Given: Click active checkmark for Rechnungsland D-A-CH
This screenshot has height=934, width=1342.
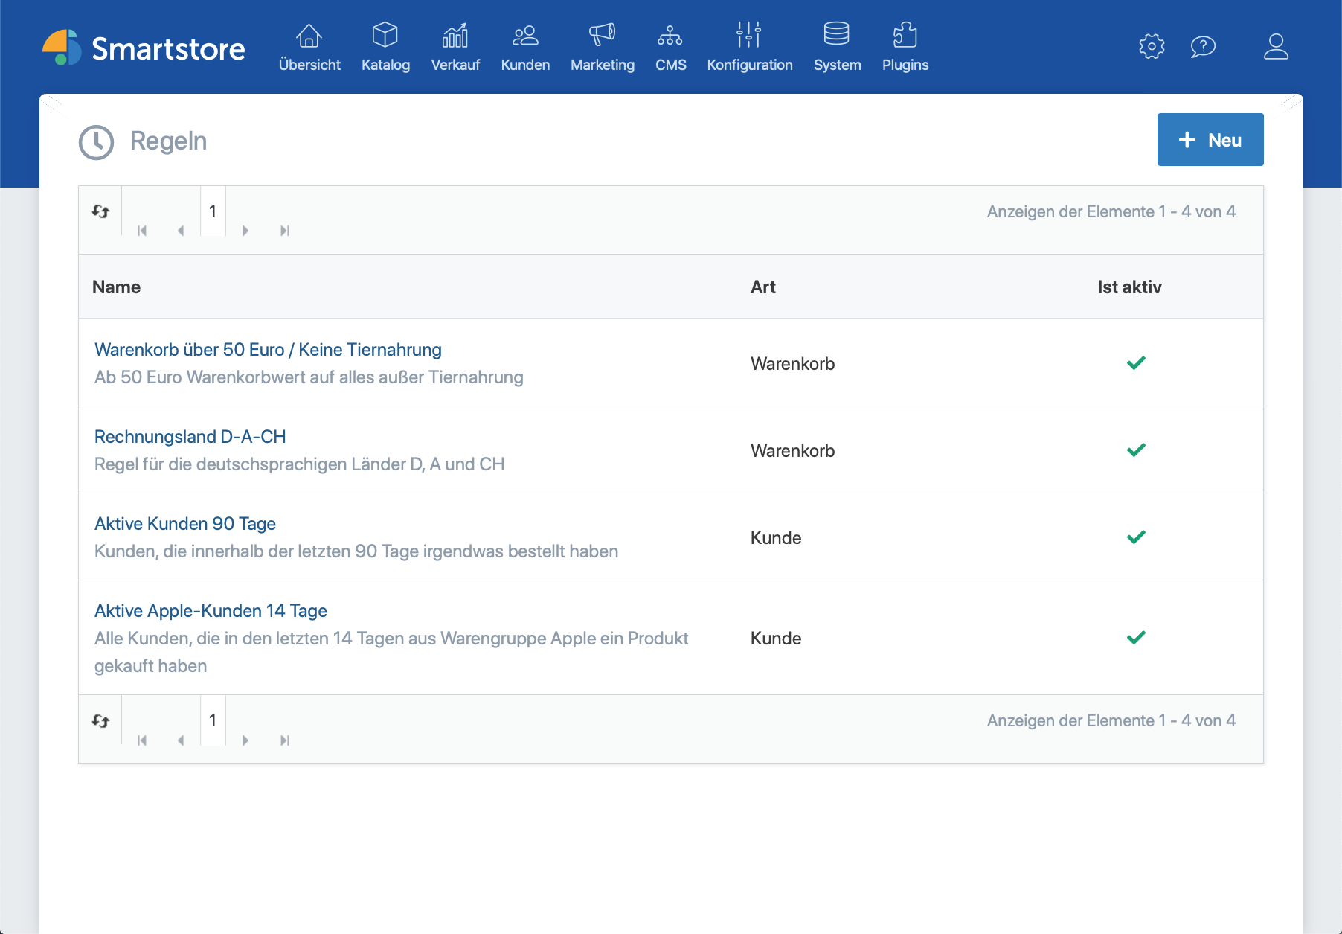Looking at the screenshot, I should 1136,450.
